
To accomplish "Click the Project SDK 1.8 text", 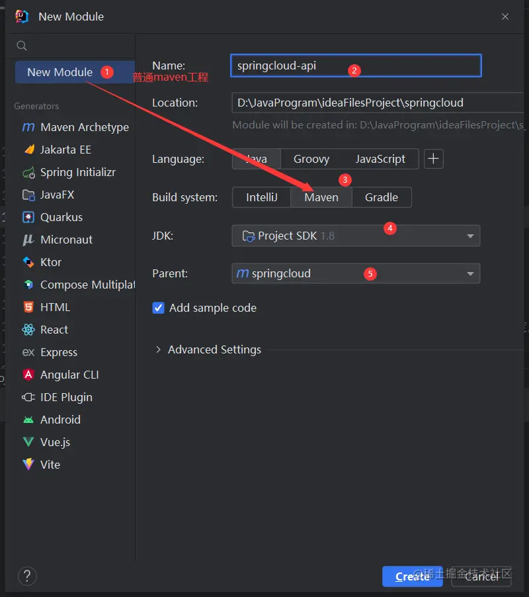I will [x=296, y=236].
